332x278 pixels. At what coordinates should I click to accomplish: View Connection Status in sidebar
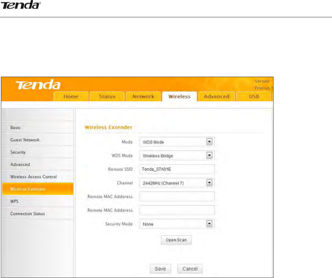[x=38, y=214]
